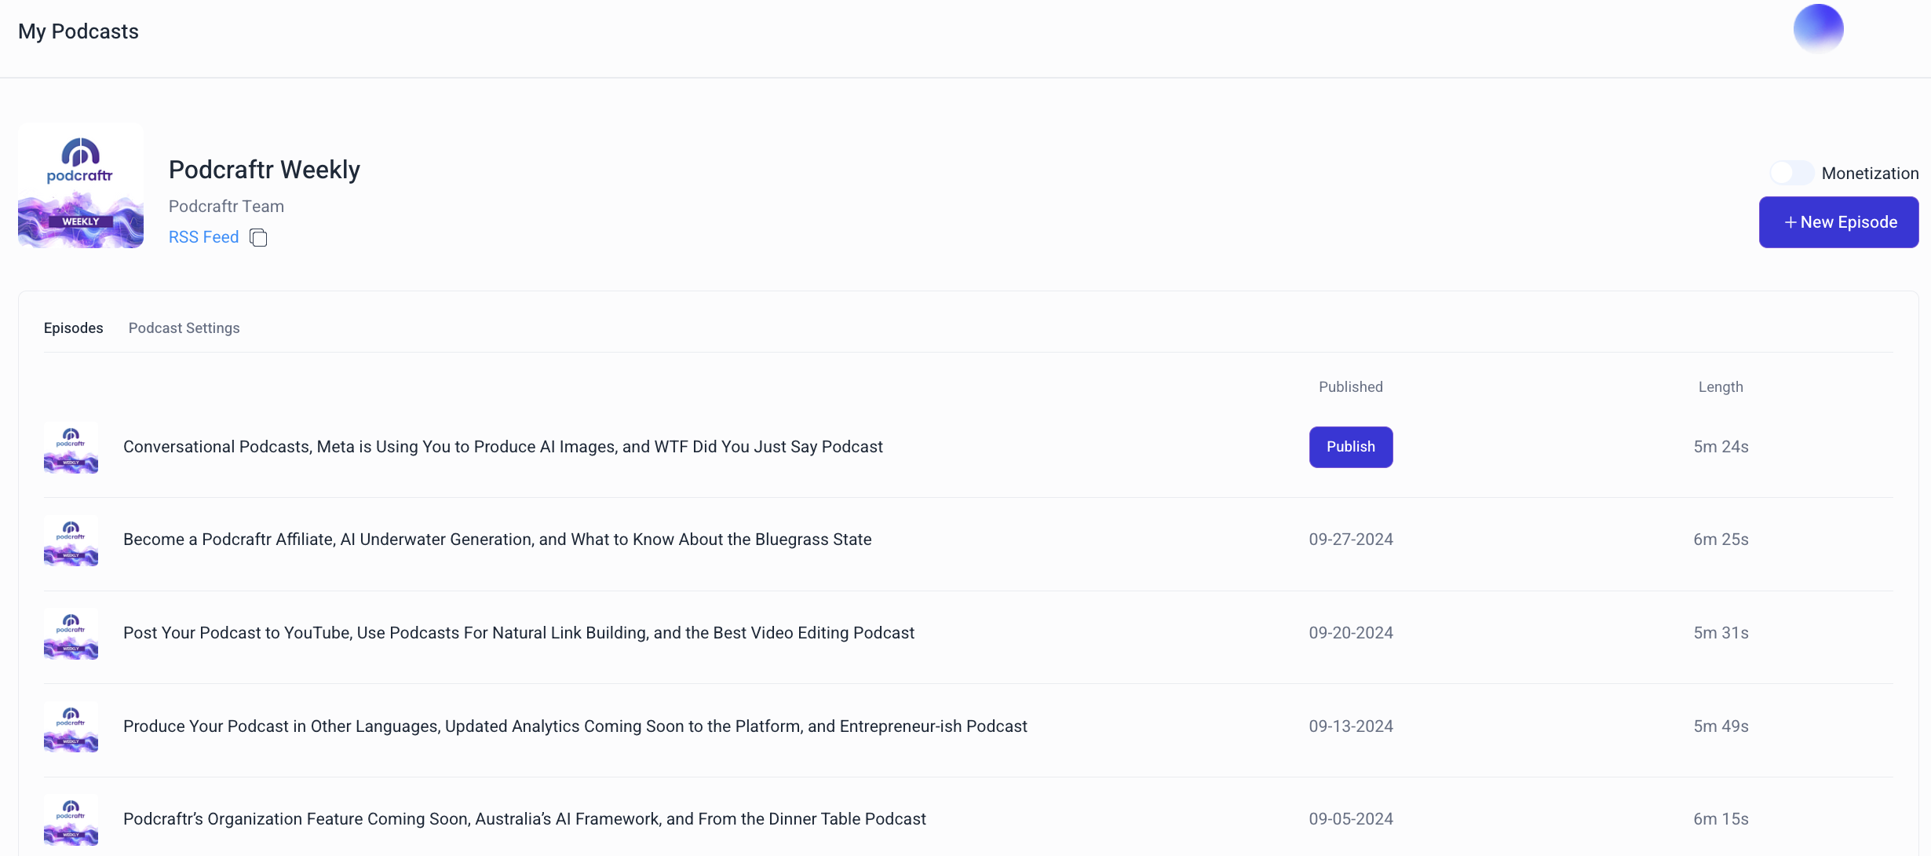Select the Episodes tab
This screenshot has width=1931, height=856.
pos(73,328)
